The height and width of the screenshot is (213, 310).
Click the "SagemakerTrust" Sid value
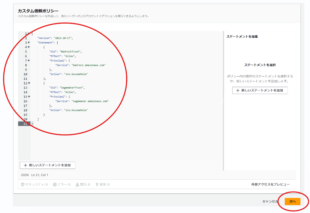(x=72, y=88)
